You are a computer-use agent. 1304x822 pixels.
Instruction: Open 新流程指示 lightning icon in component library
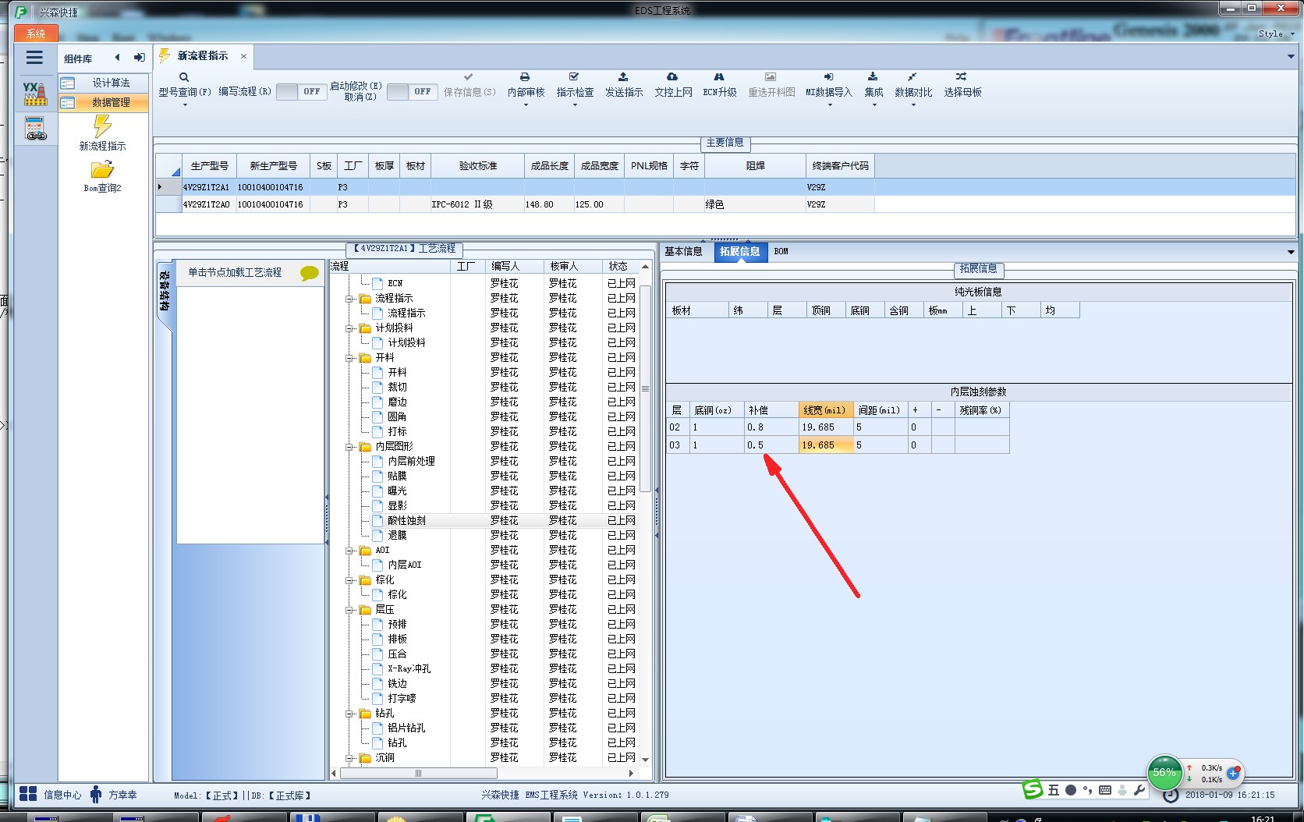[102, 126]
